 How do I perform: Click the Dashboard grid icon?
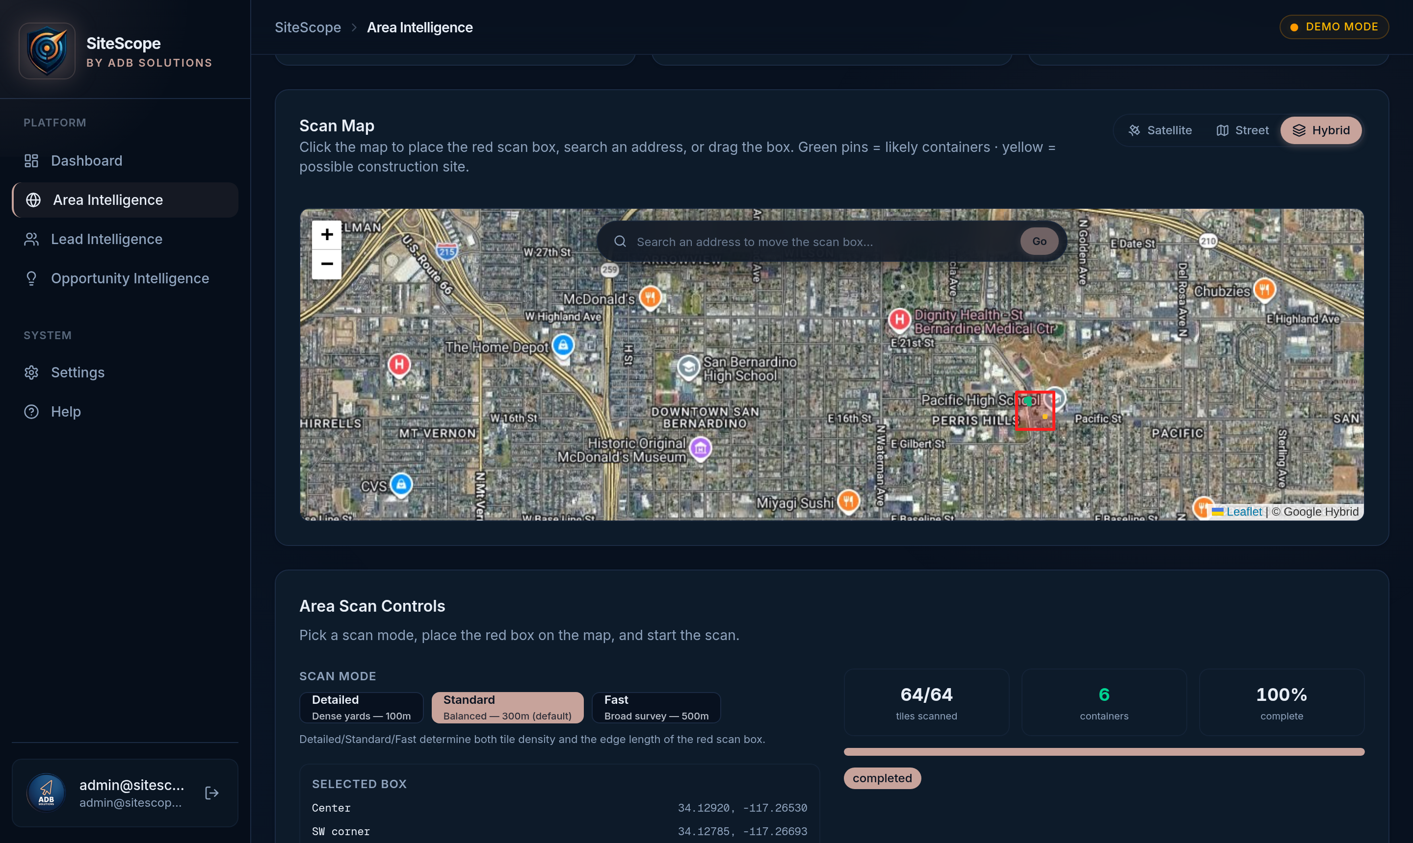31,161
